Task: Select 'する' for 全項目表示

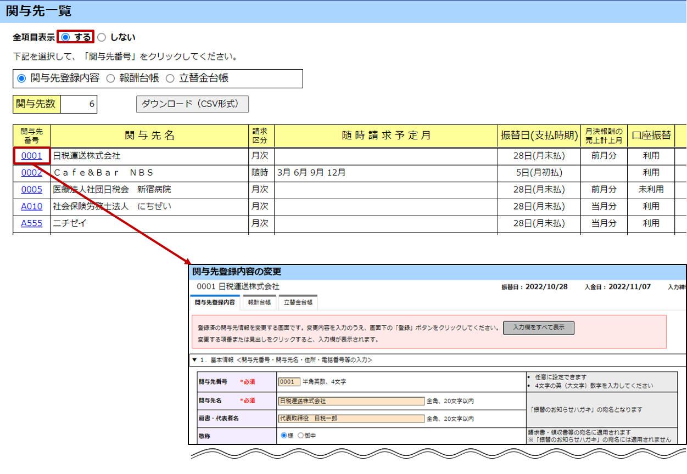Action: (66, 37)
